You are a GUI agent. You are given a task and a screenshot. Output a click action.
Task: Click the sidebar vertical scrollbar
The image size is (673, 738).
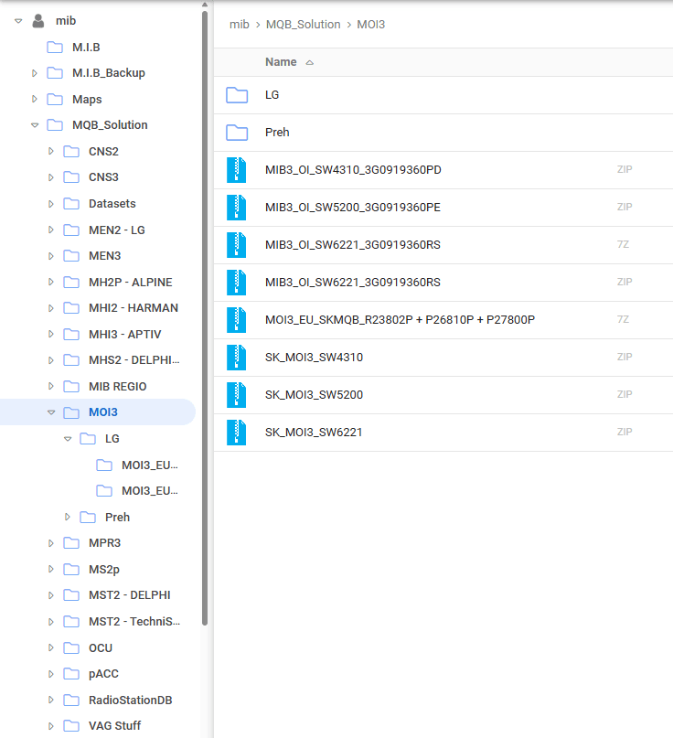pyautogui.click(x=206, y=320)
